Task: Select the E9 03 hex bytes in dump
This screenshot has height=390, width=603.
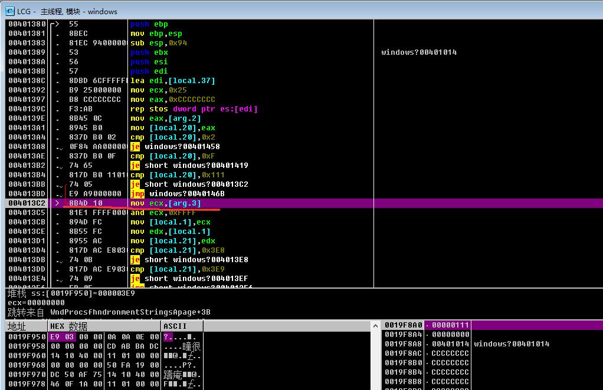Action: click(62, 336)
